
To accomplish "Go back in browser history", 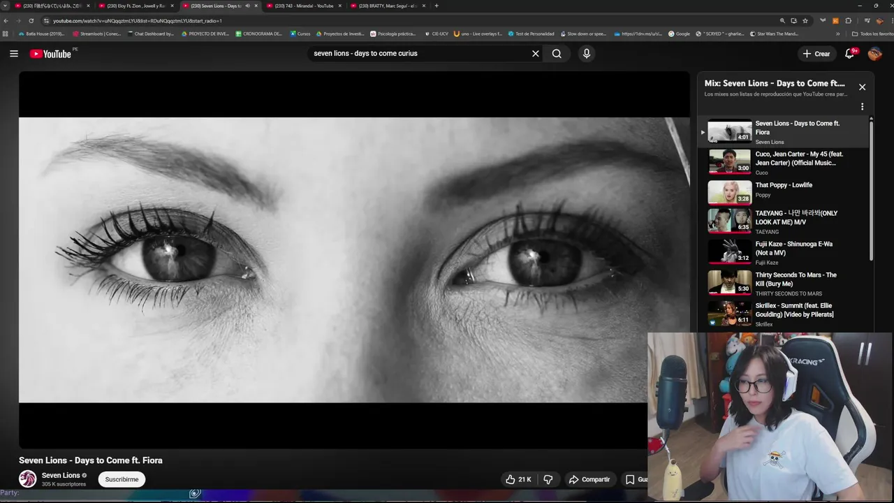I will pyautogui.click(x=6, y=21).
